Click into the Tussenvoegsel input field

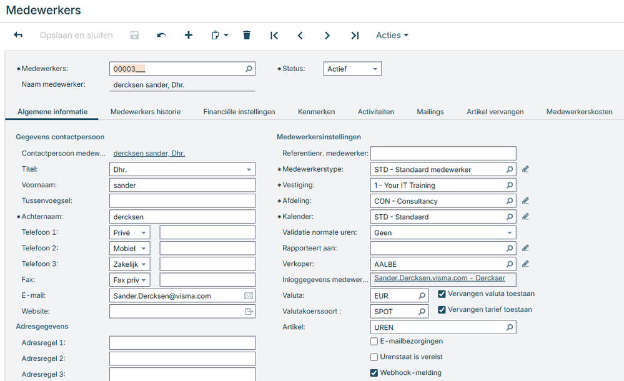coord(182,201)
